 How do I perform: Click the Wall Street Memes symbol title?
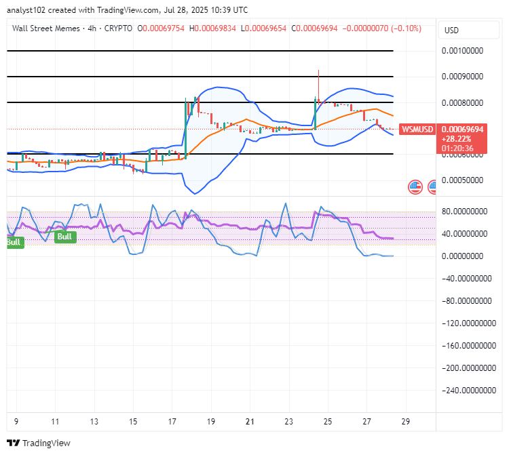tap(45, 28)
